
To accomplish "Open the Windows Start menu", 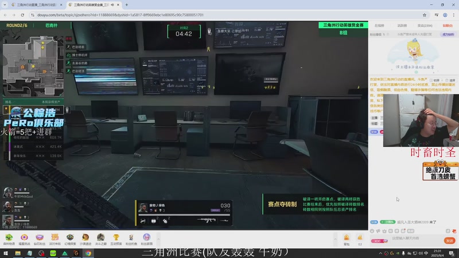I will tap(6, 253).
